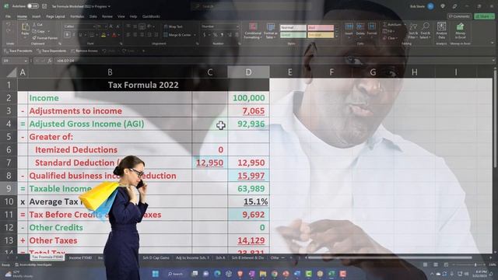Click Remove Arrows in quick toolbar
This screenshot has width=498, height=280.
pos(85,51)
